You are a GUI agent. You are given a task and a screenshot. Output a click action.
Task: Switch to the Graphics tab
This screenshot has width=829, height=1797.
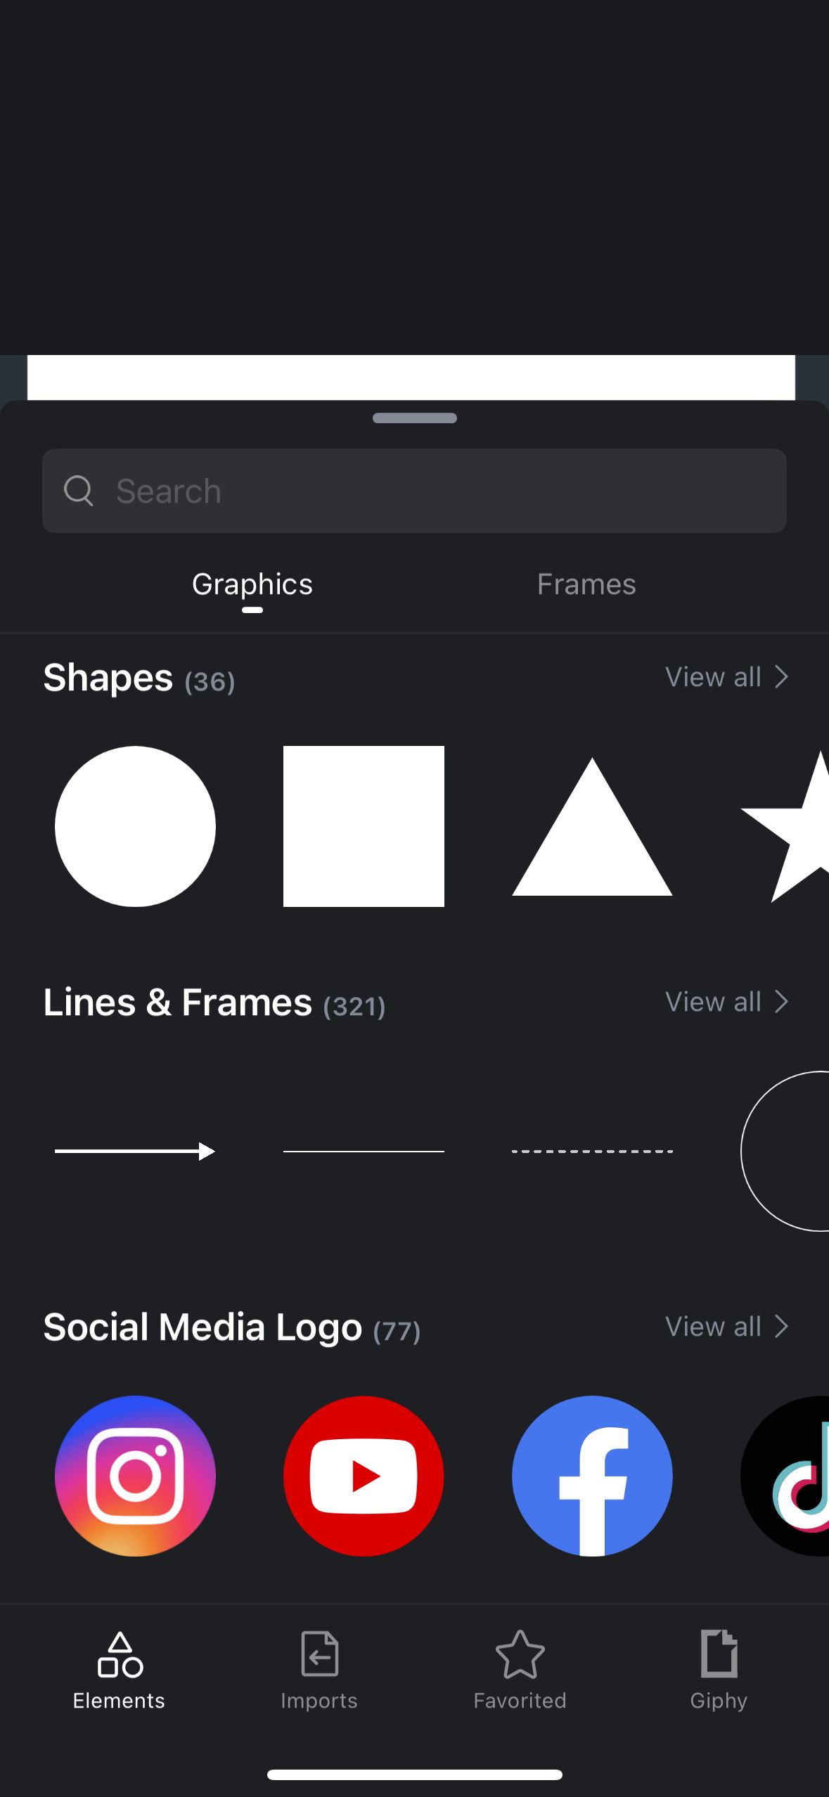pos(252,584)
